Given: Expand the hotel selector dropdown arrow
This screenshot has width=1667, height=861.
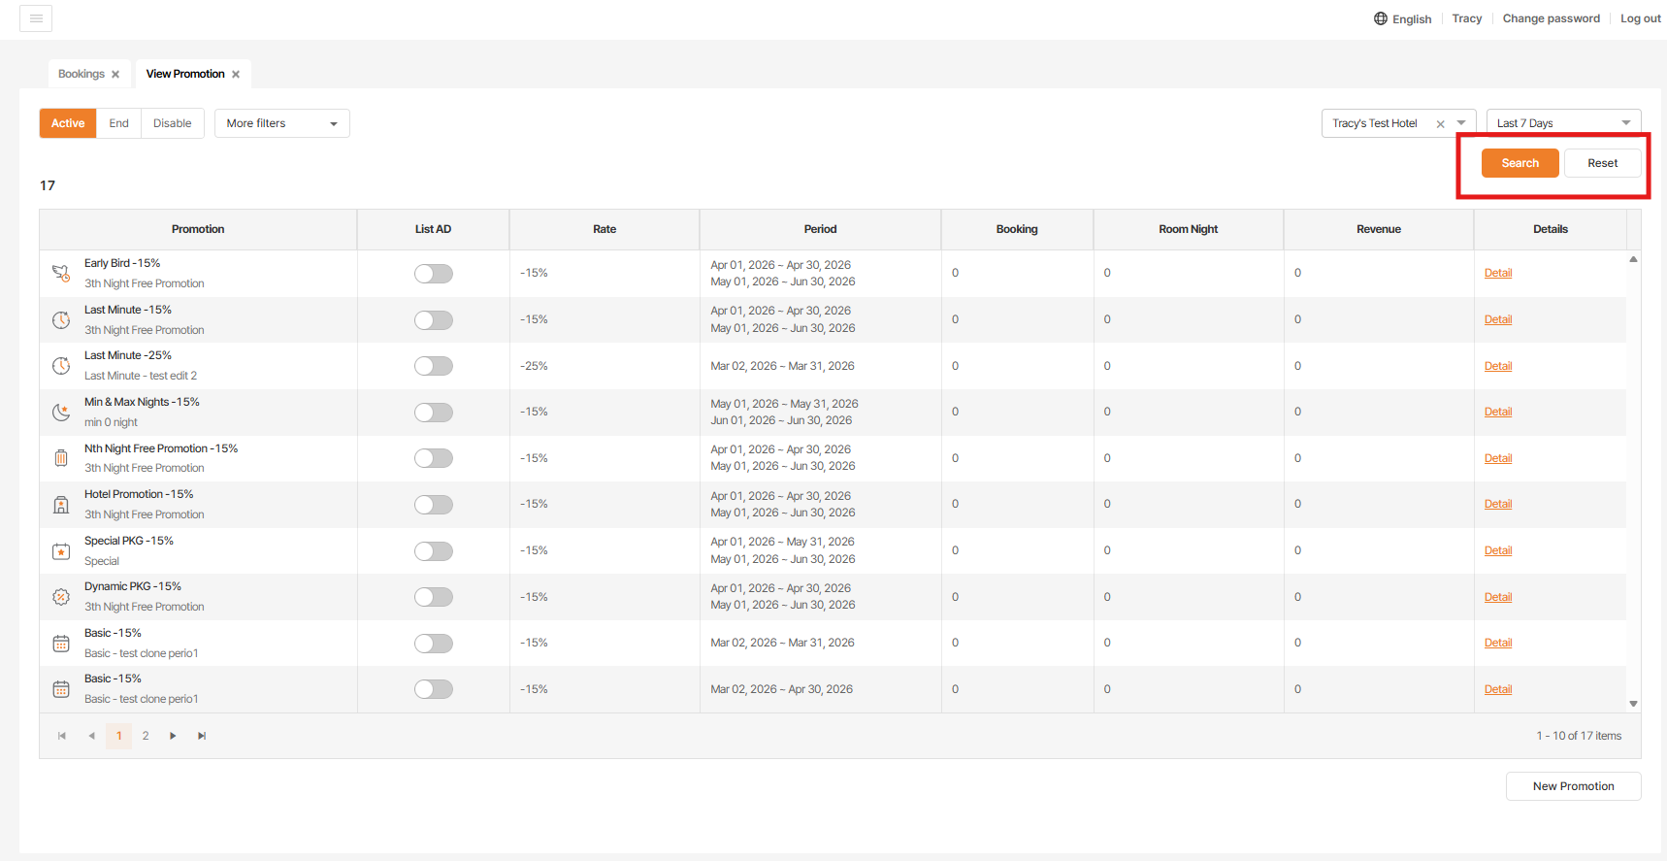Looking at the screenshot, I should pos(1461,123).
